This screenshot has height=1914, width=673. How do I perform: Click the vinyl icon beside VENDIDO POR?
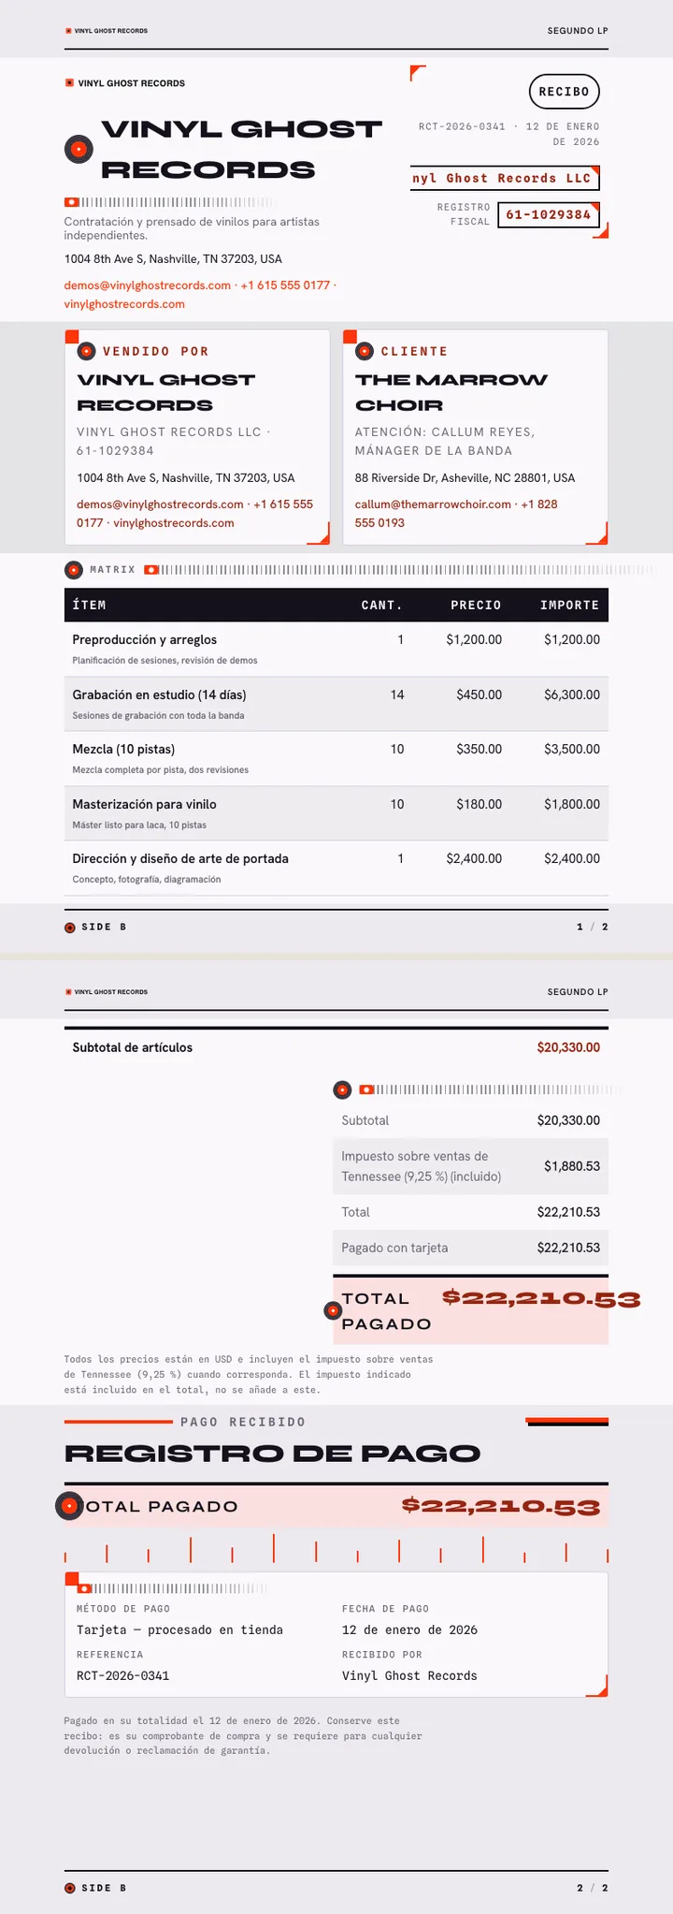point(86,351)
